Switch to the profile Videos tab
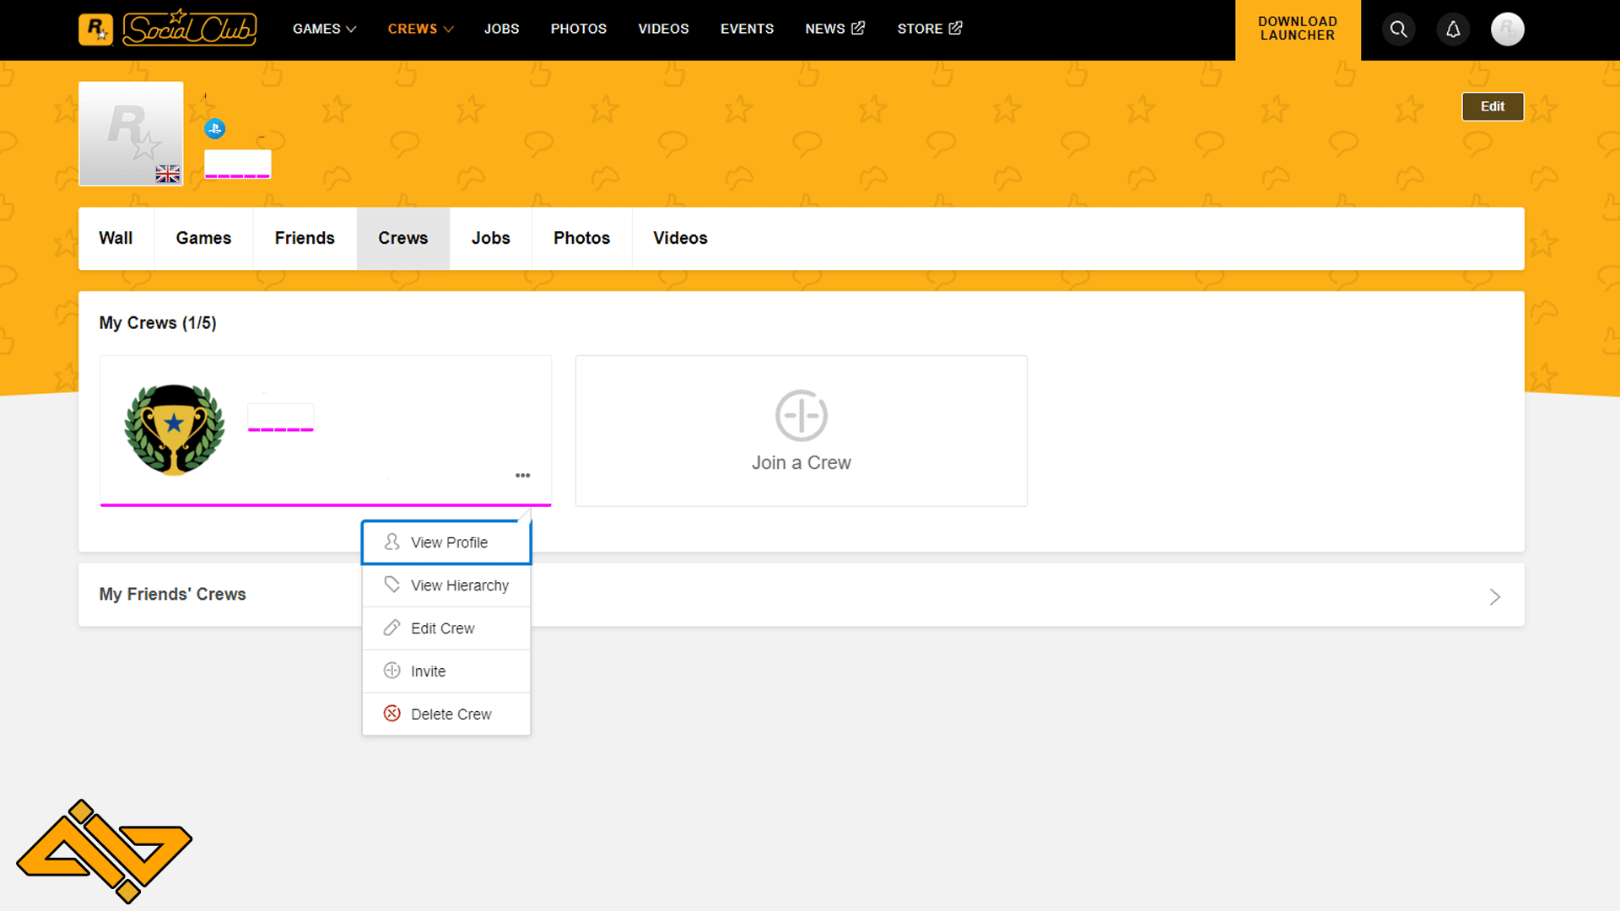 (680, 239)
